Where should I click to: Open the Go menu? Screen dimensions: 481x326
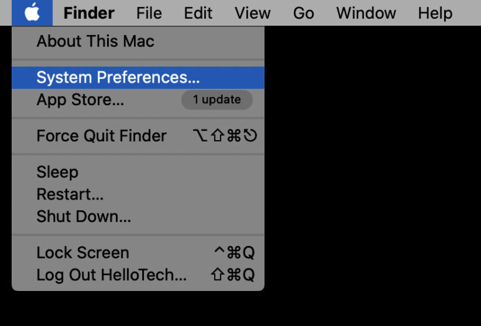pos(303,13)
